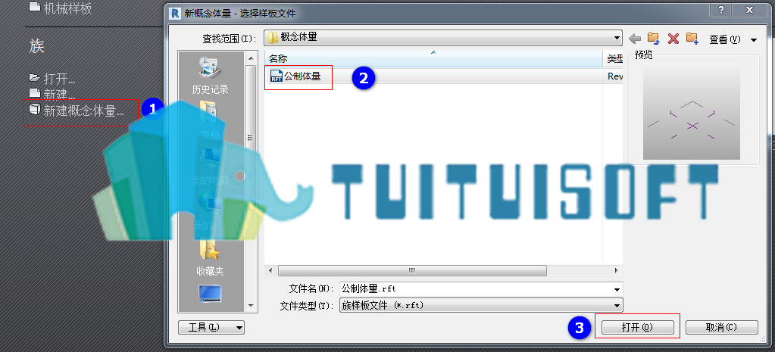Click 新建概念体量... on Revit start page
The height and width of the screenshot is (352, 775).
(77, 111)
